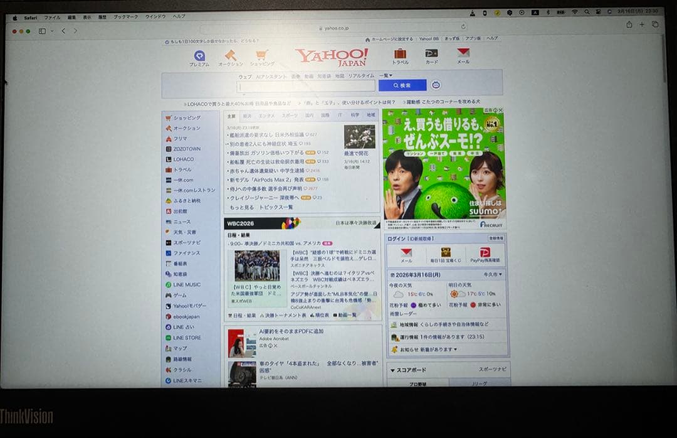The height and width of the screenshot is (438, 677).
Task: Switch search mode to AIアシスタント
Action: point(271,77)
